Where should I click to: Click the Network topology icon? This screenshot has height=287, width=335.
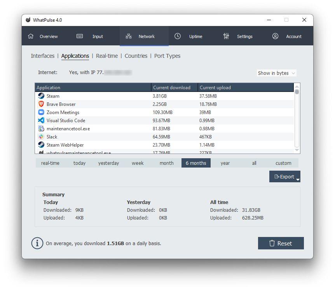(128, 36)
